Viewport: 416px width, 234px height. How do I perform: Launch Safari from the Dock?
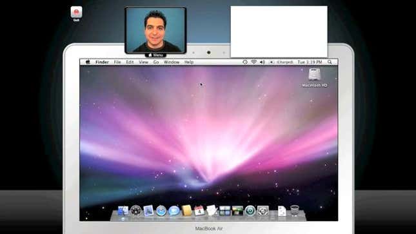(161, 211)
